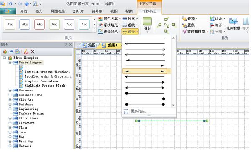Switch to the 页面布局 ribbon tab

click(x=58, y=11)
